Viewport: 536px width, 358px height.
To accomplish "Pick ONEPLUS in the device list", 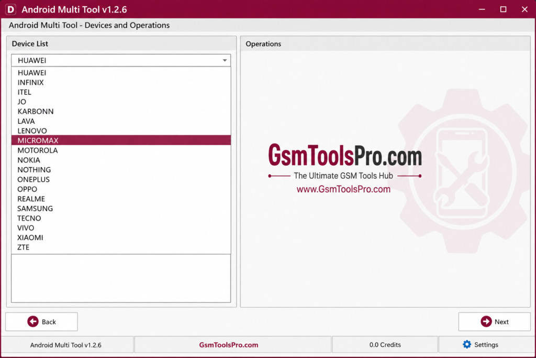I will (x=121, y=179).
